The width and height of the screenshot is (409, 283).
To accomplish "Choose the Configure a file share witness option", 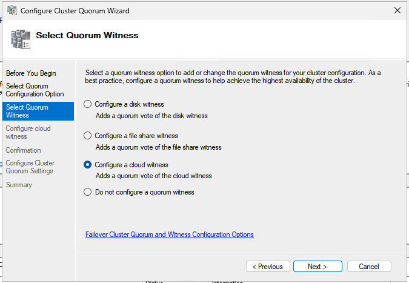I will [88, 136].
